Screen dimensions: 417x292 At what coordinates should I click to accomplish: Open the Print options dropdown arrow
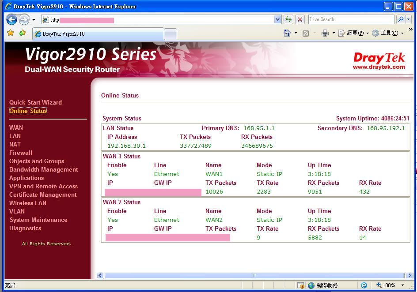334,33
